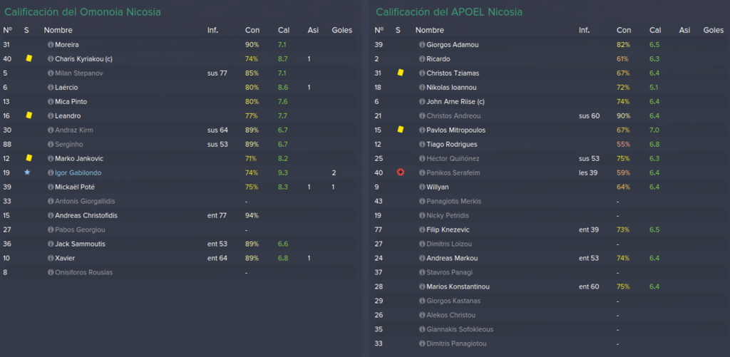Image resolution: width=730 pixels, height=357 pixels.
Task: Sort Omonoia table by Goles column header
Action: (x=341, y=30)
